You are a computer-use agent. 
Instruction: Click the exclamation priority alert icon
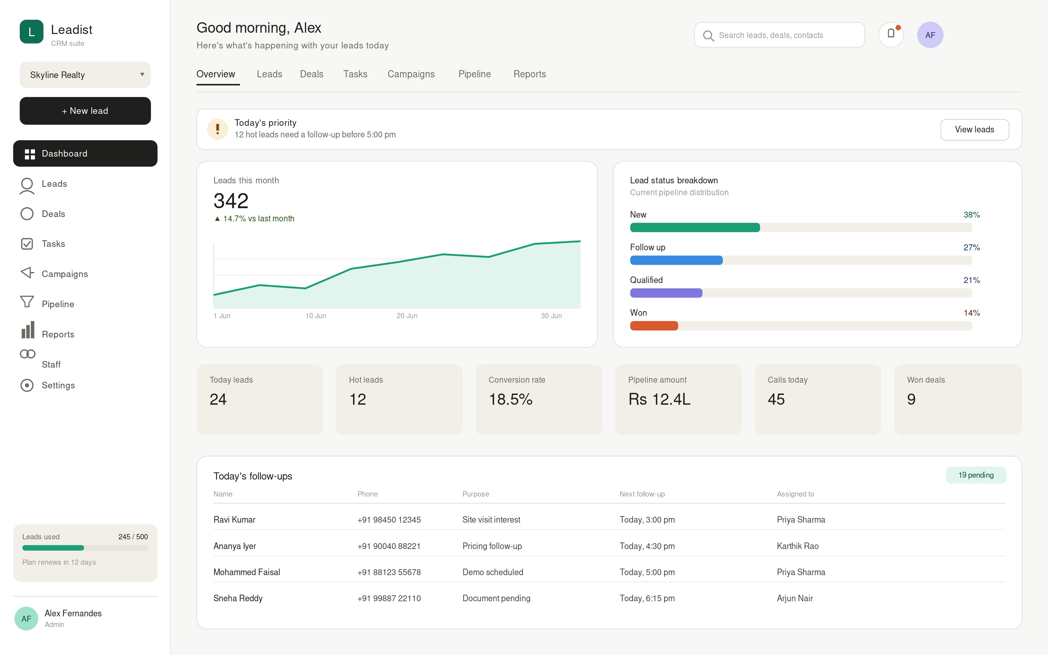point(217,129)
